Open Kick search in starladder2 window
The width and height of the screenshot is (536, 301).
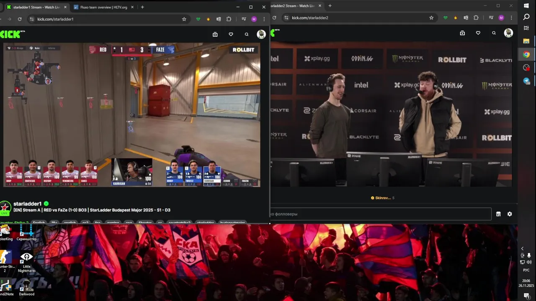(x=494, y=33)
